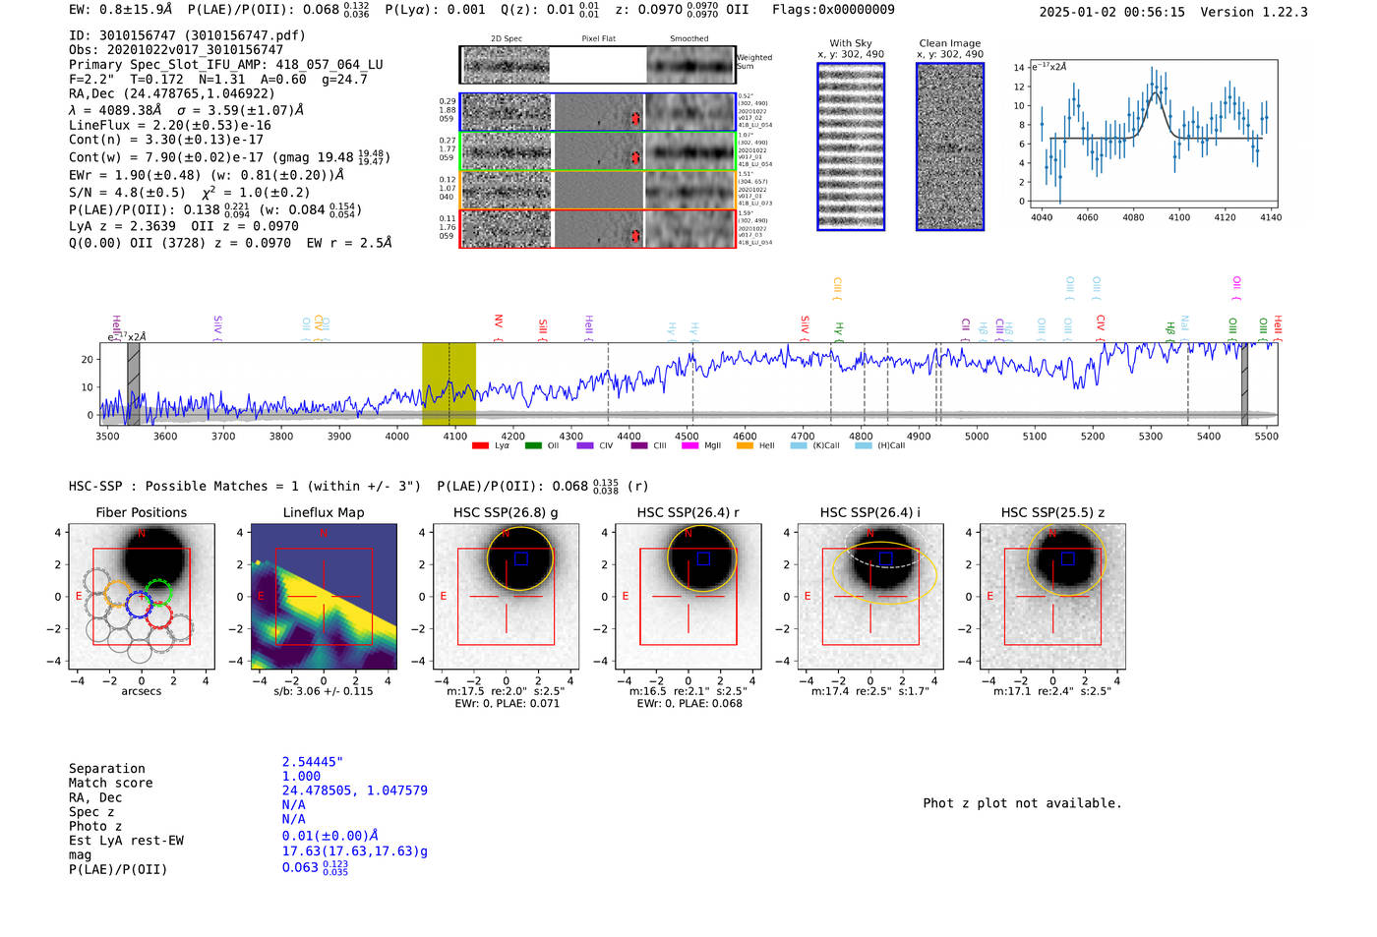This screenshot has height=937, width=1377.
Task: Select the HSC SSP(25.5) z image
Action: [x=1052, y=597]
